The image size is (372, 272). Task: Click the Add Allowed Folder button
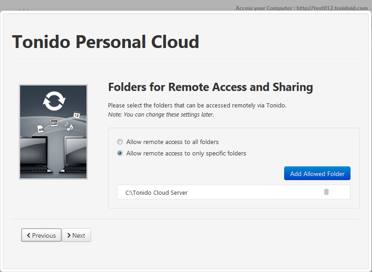[x=317, y=173]
